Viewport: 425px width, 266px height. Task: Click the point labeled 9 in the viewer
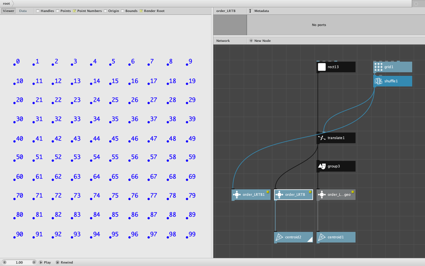187,65
